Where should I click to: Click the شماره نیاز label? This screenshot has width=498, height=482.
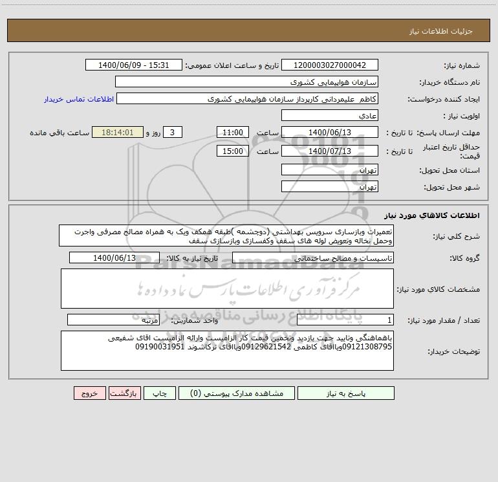462,66
